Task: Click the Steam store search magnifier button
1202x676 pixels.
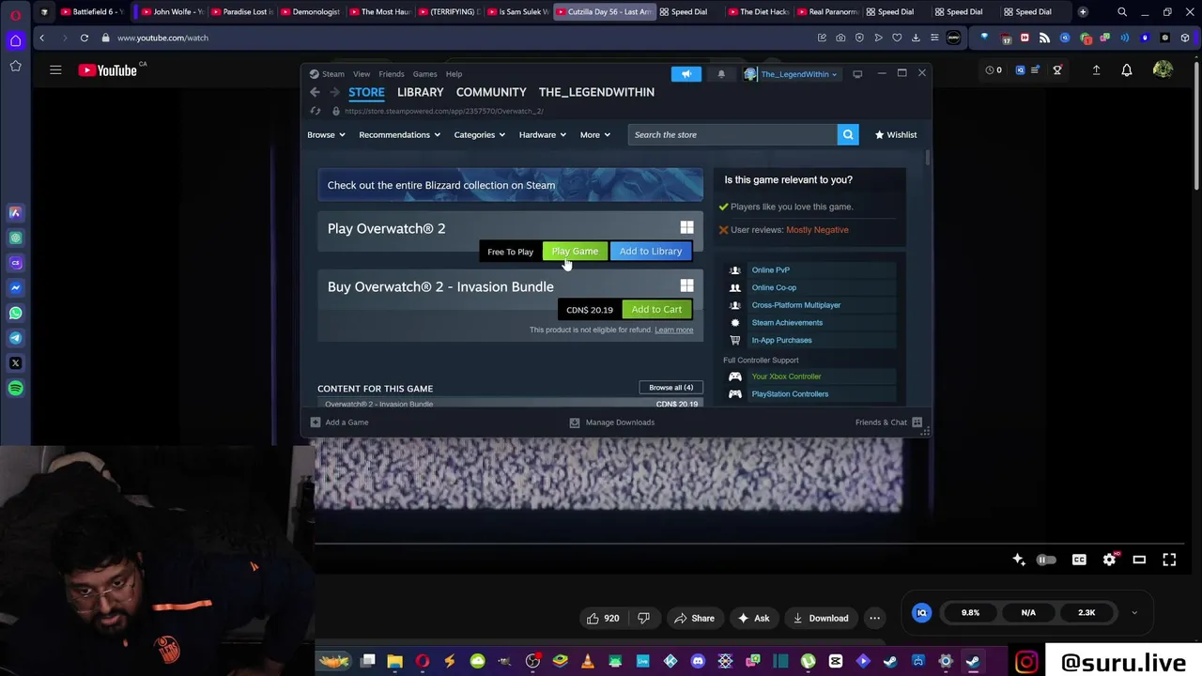Action: [x=848, y=134]
